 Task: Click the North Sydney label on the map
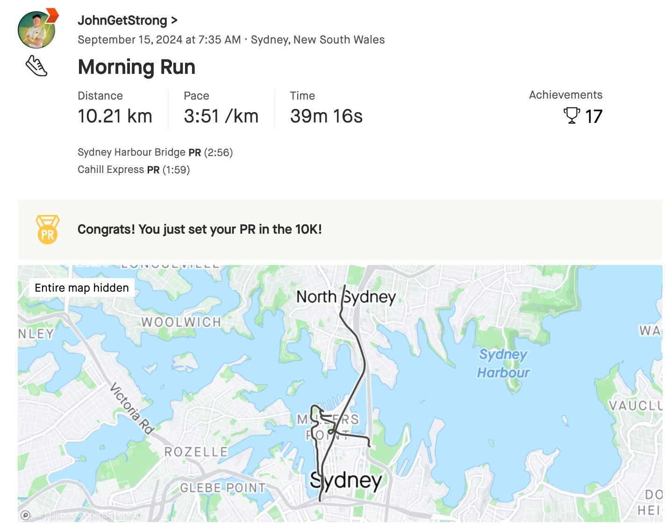pyautogui.click(x=347, y=296)
